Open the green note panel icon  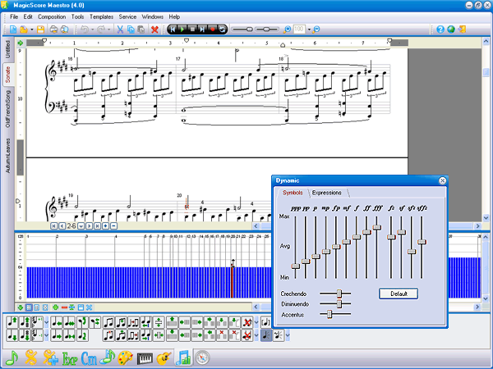coord(12,358)
